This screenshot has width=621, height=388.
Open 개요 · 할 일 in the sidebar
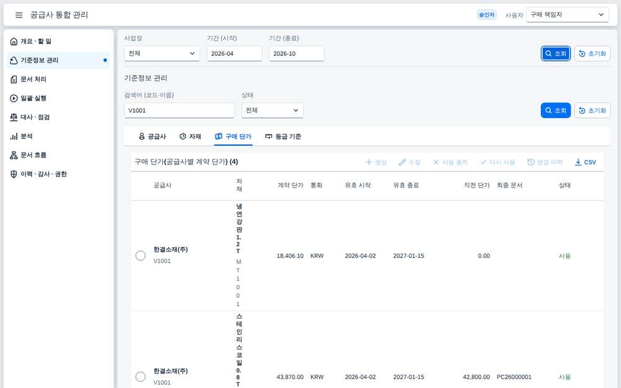click(58, 41)
